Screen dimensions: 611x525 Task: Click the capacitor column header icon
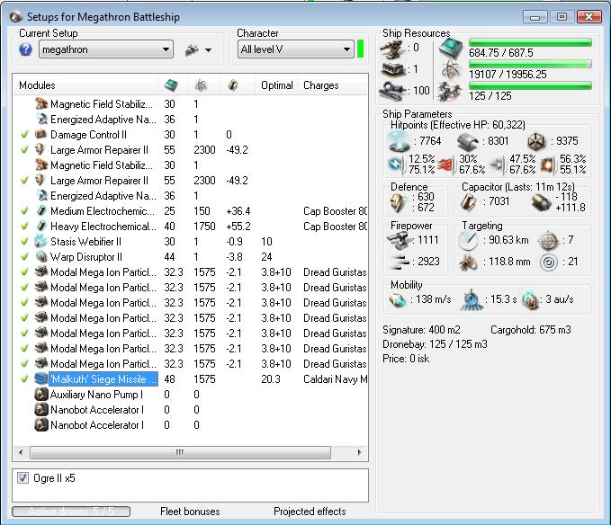[x=233, y=85]
